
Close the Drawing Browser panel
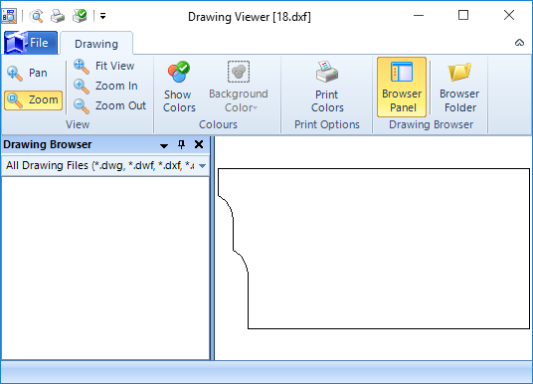[199, 144]
